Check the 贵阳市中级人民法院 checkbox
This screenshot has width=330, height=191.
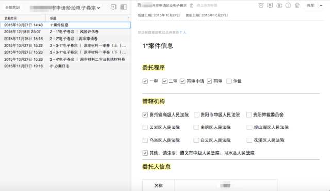coord(196,114)
